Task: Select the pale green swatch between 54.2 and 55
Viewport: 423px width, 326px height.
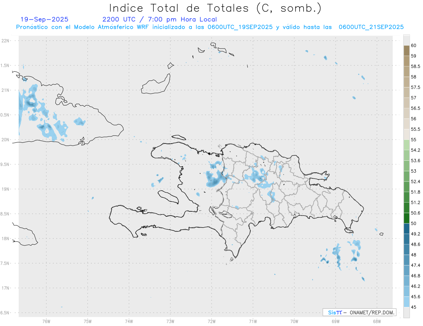Action: pyautogui.click(x=406, y=145)
